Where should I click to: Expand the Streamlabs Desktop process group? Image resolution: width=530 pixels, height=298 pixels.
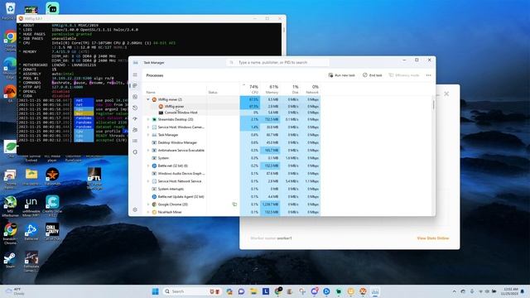(x=148, y=119)
